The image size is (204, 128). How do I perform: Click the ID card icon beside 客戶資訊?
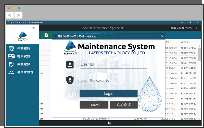pyautogui.click(x=11, y=56)
